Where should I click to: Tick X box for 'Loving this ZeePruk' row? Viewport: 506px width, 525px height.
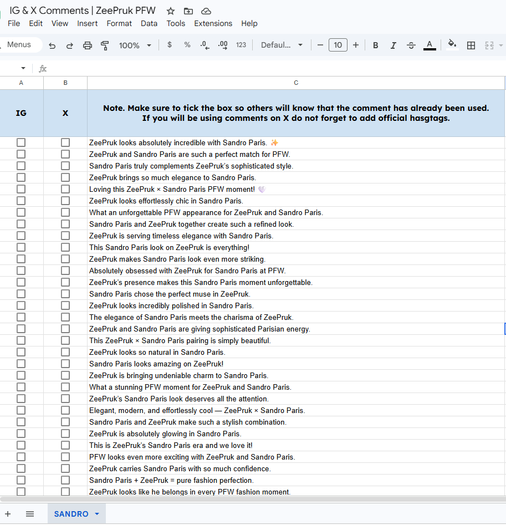coord(65,189)
